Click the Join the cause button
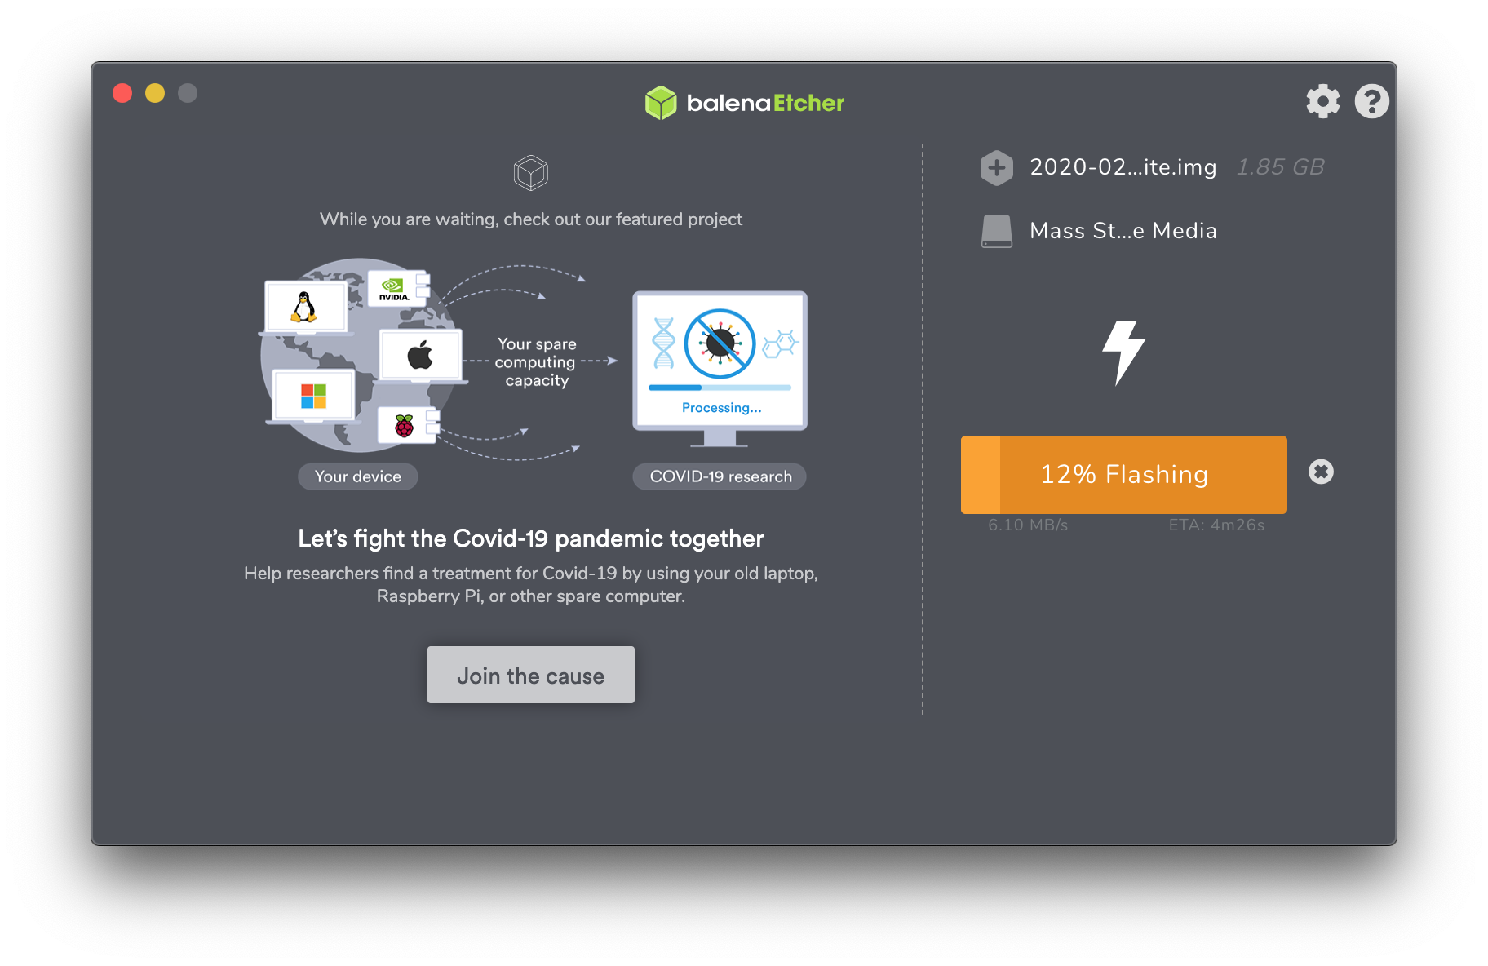Viewport: 1488px width, 966px height. [x=530, y=675]
